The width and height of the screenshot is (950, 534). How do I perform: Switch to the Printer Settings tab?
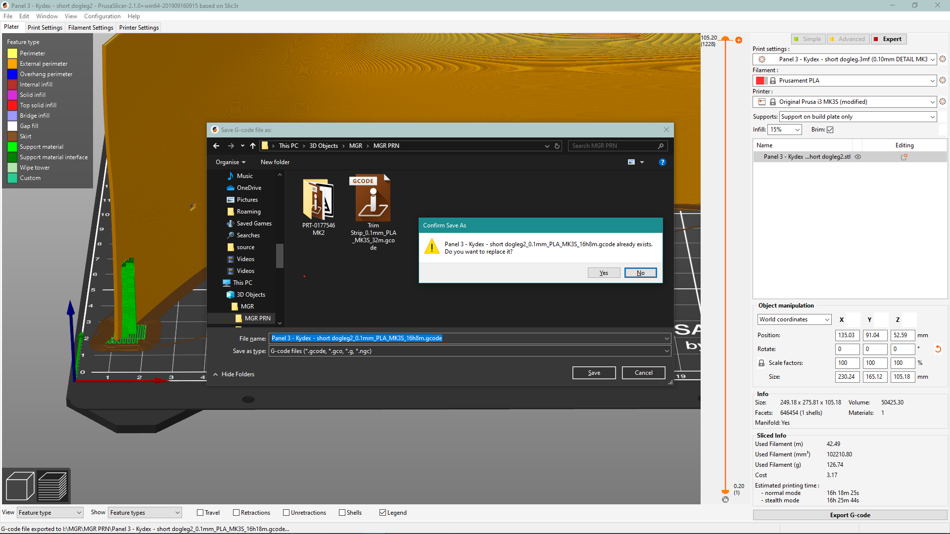click(x=139, y=27)
